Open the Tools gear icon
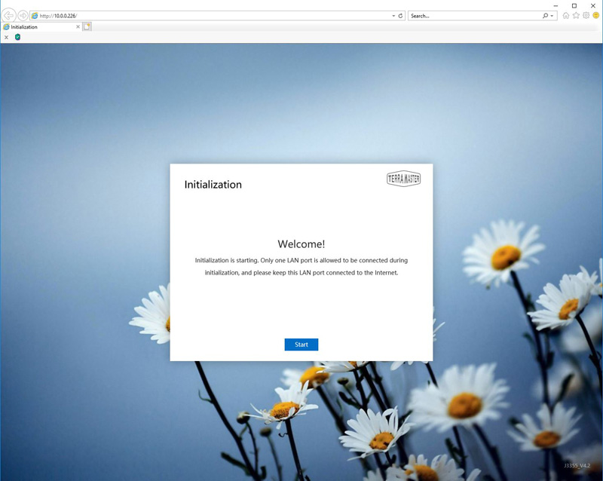The width and height of the screenshot is (603, 481). pos(586,15)
